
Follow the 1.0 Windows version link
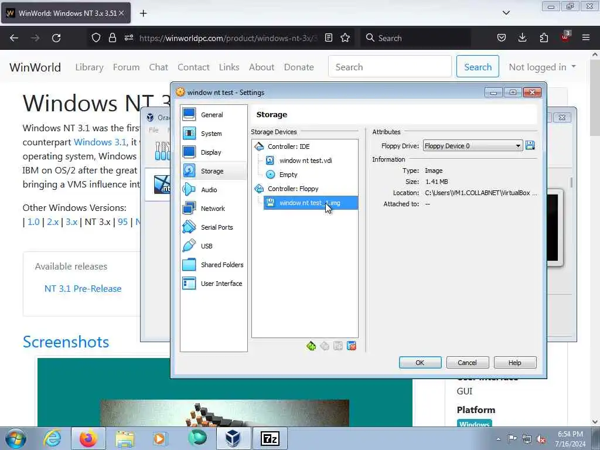[x=33, y=222]
